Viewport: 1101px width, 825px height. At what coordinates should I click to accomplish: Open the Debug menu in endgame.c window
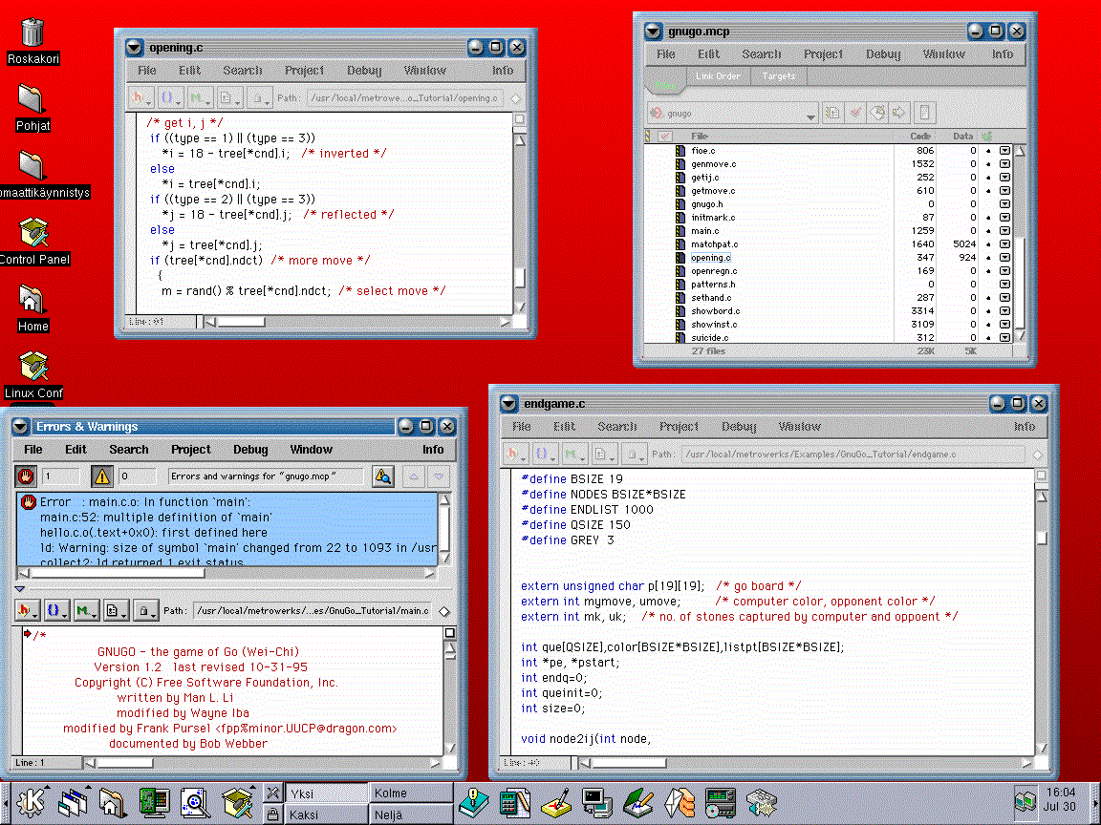point(739,427)
